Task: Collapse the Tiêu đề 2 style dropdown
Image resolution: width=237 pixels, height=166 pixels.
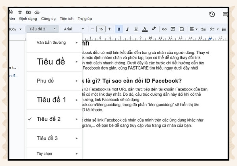Action: [x=43, y=29]
